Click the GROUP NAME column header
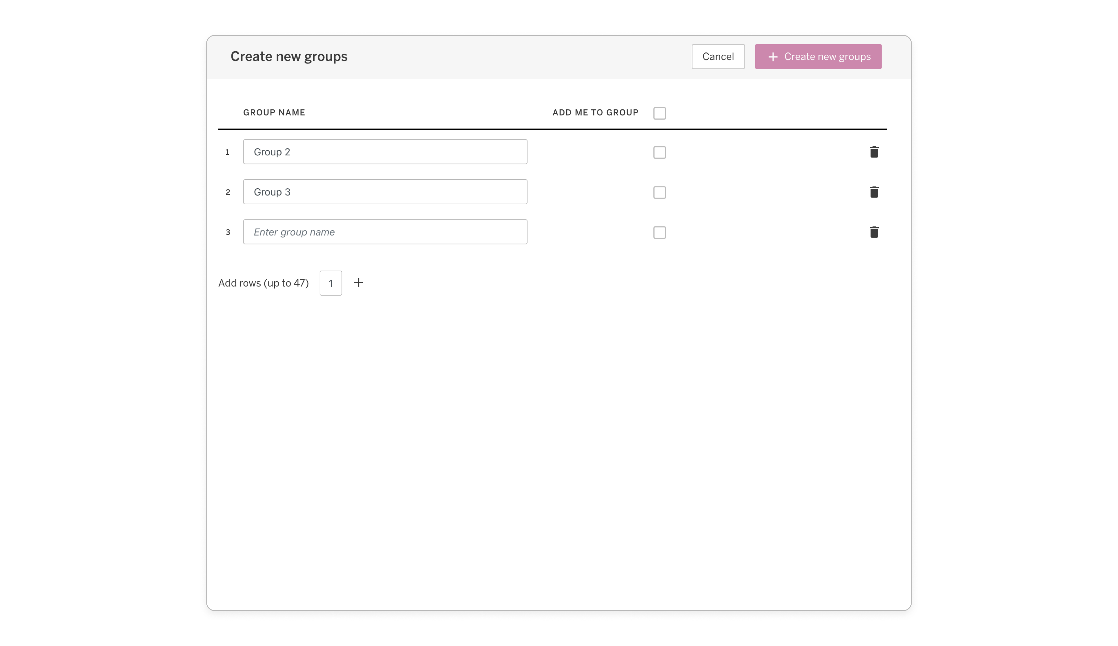Image resolution: width=1118 pixels, height=646 pixels. [x=274, y=113]
